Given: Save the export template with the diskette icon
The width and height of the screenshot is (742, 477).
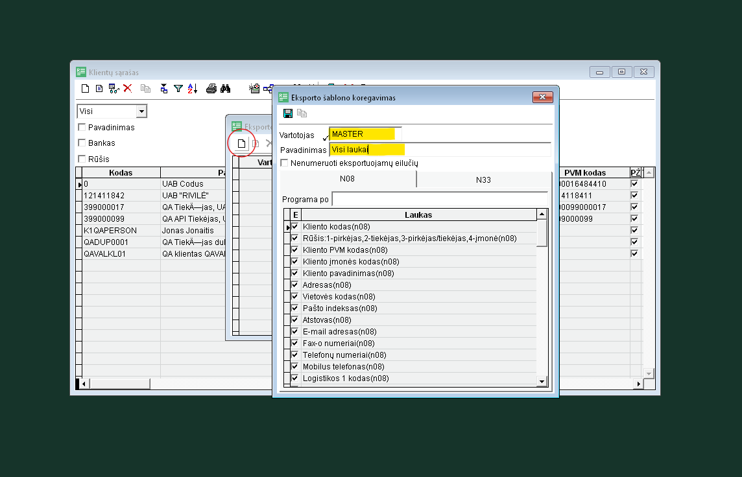Looking at the screenshot, I should (288, 113).
